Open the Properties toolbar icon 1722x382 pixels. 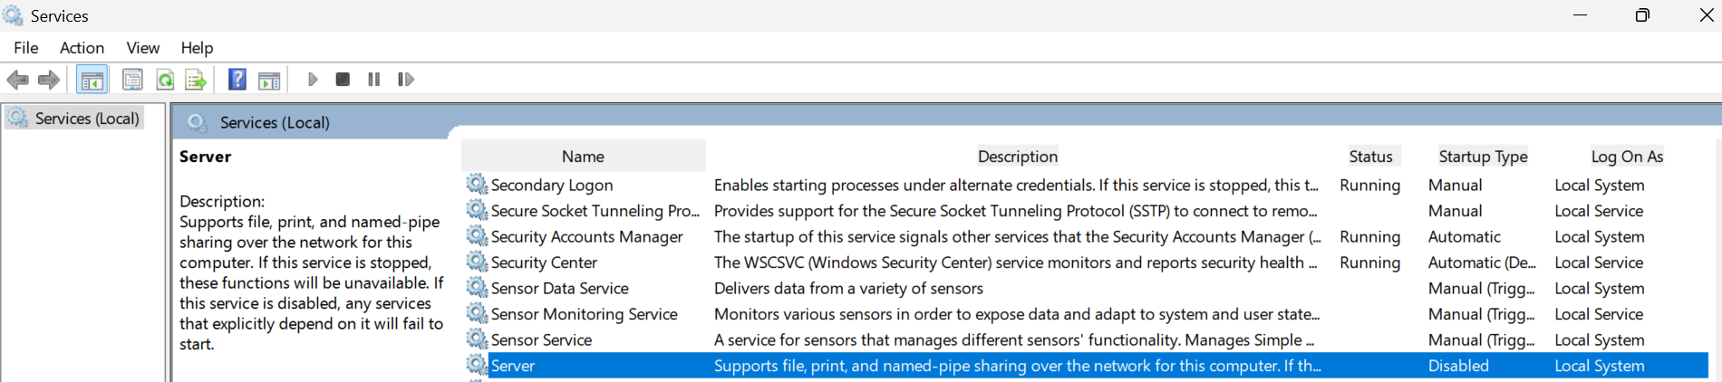tap(132, 80)
